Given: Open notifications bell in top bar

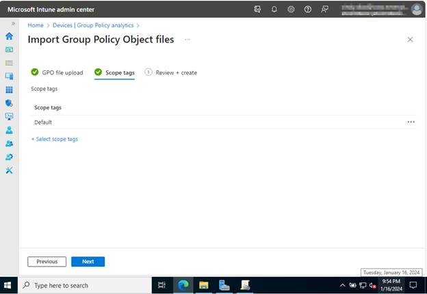Looking at the screenshot, I should (274, 10).
